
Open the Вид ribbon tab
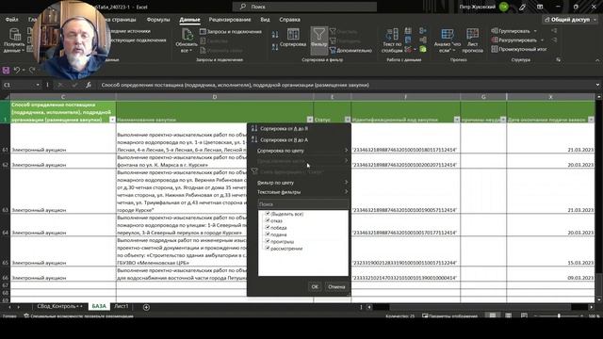click(x=265, y=20)
